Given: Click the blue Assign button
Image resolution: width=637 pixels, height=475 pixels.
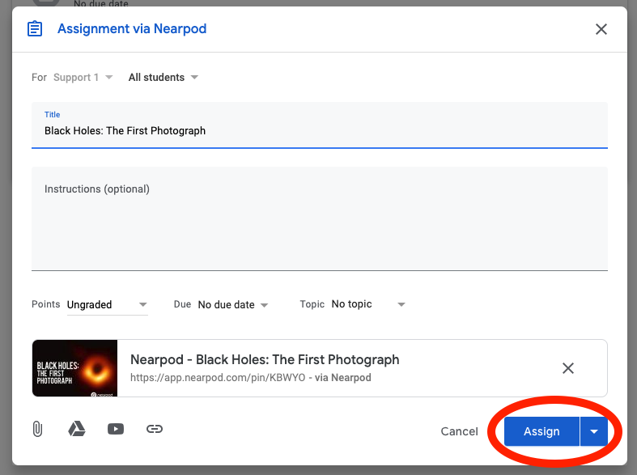Looking at the screenshot, I should (541, 431).
